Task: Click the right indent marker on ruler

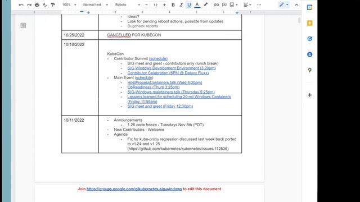Action: click(237, 12)
